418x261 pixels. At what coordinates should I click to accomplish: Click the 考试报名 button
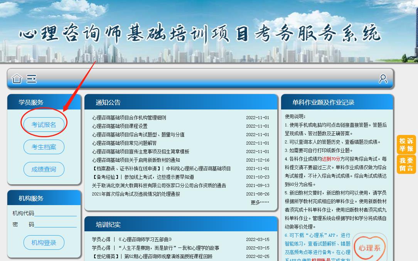[x=44, y=125]
